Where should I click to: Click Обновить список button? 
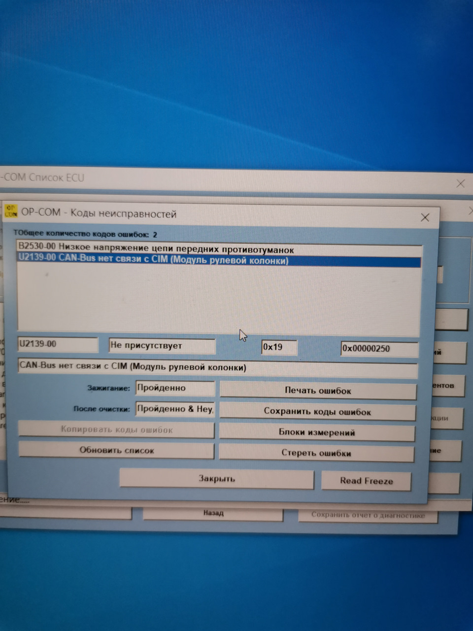point(117,450)
